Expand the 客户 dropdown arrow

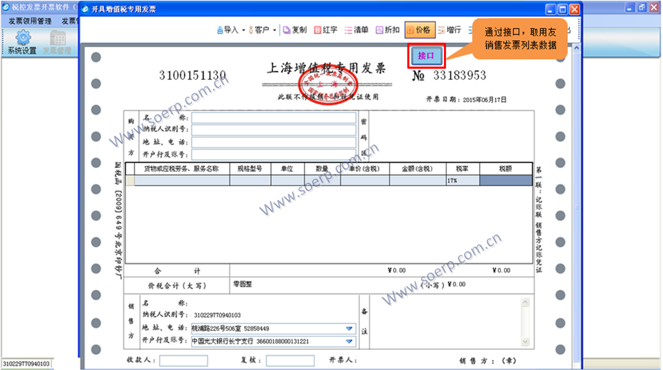pyautogui.click(x=275, y=30)
